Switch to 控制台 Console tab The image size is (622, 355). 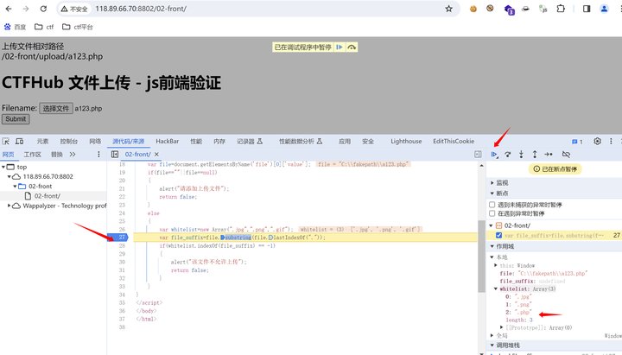point(68,141)
